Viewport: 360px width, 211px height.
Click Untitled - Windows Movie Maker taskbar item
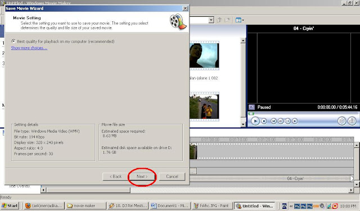pyautogui.click(x=255, y=206)
